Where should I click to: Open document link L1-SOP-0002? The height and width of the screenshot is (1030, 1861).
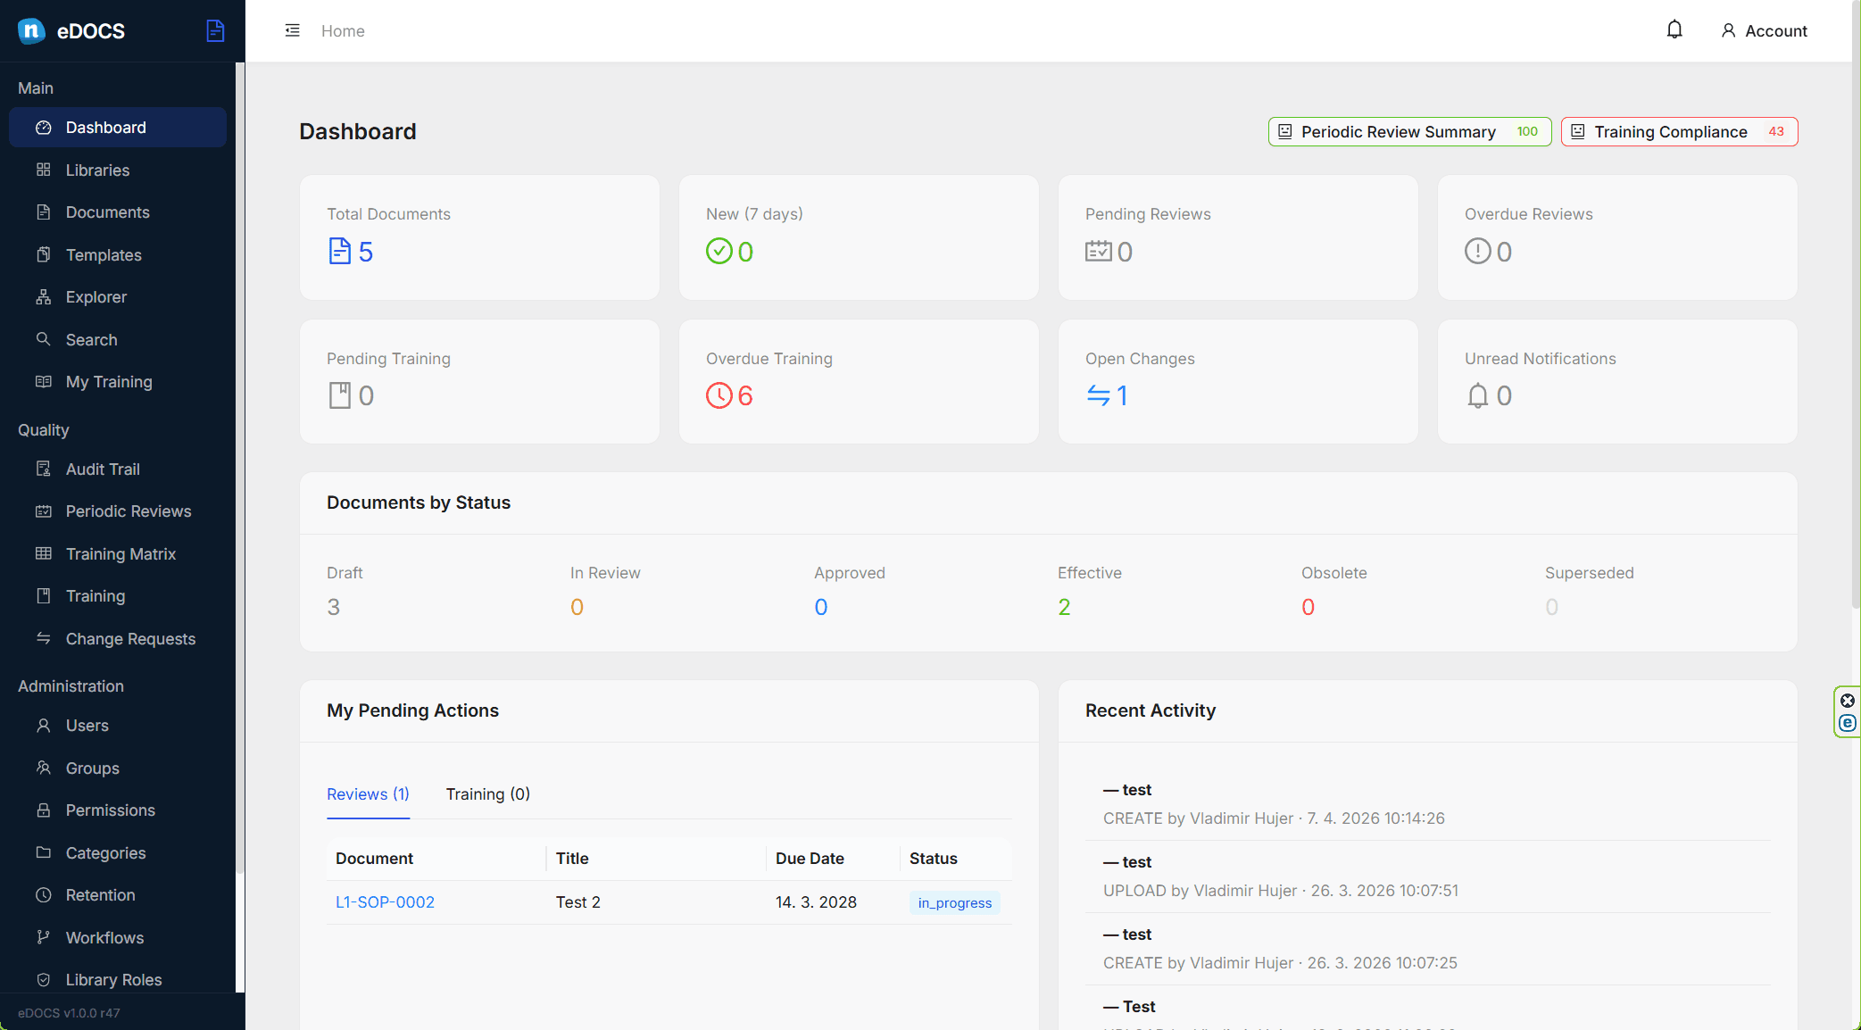pos(385,902)
